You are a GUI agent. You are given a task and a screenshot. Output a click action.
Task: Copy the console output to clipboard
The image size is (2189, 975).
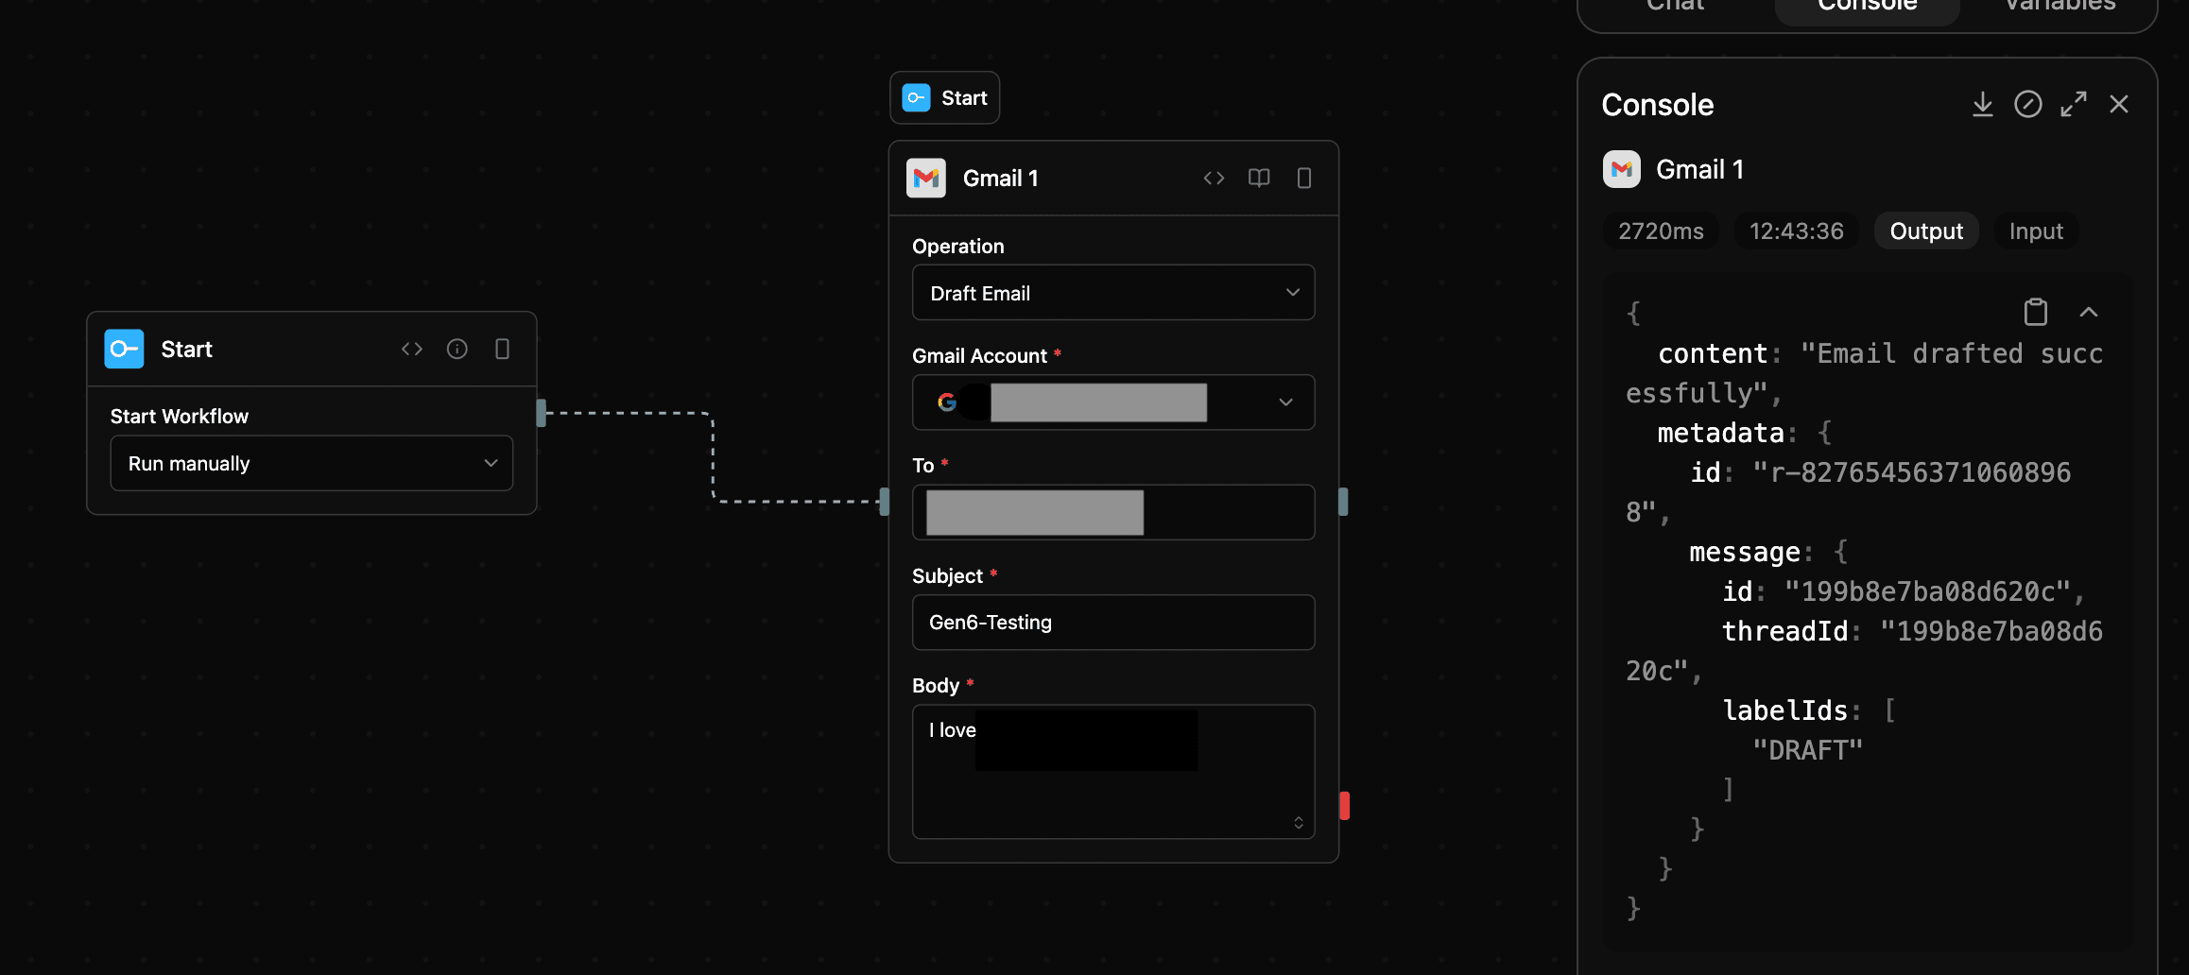(x=2036, y=312)
